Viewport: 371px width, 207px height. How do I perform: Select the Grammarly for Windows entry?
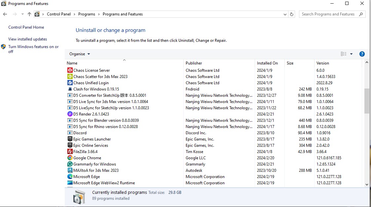(94, 164)
